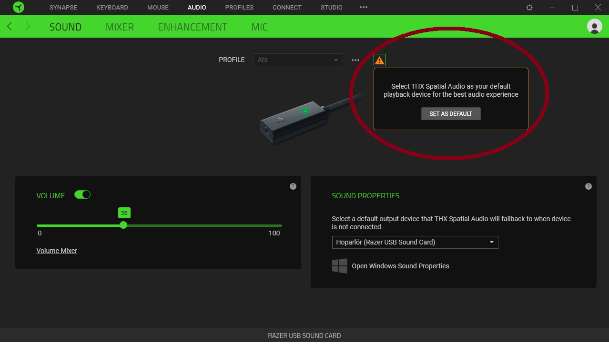
Task: Click the Windows logo icon
Action: pyautogui.click(x=340, y=266)
